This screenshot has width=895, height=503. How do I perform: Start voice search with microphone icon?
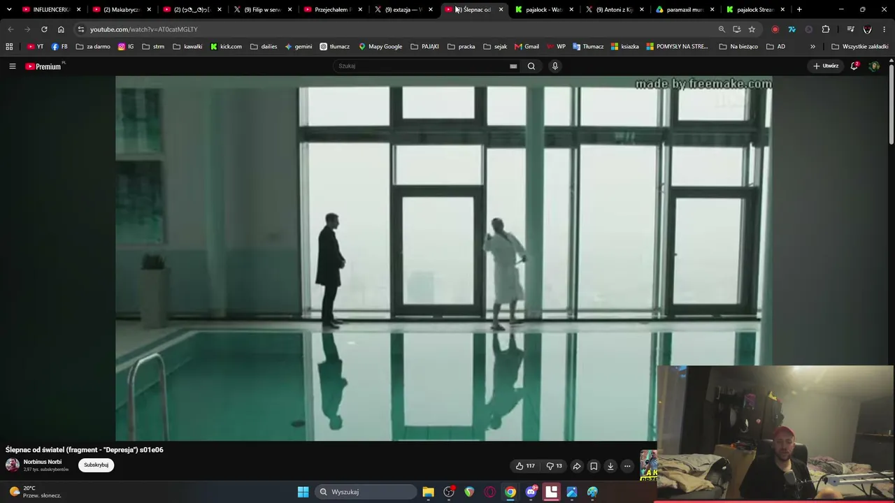(555, 66)
